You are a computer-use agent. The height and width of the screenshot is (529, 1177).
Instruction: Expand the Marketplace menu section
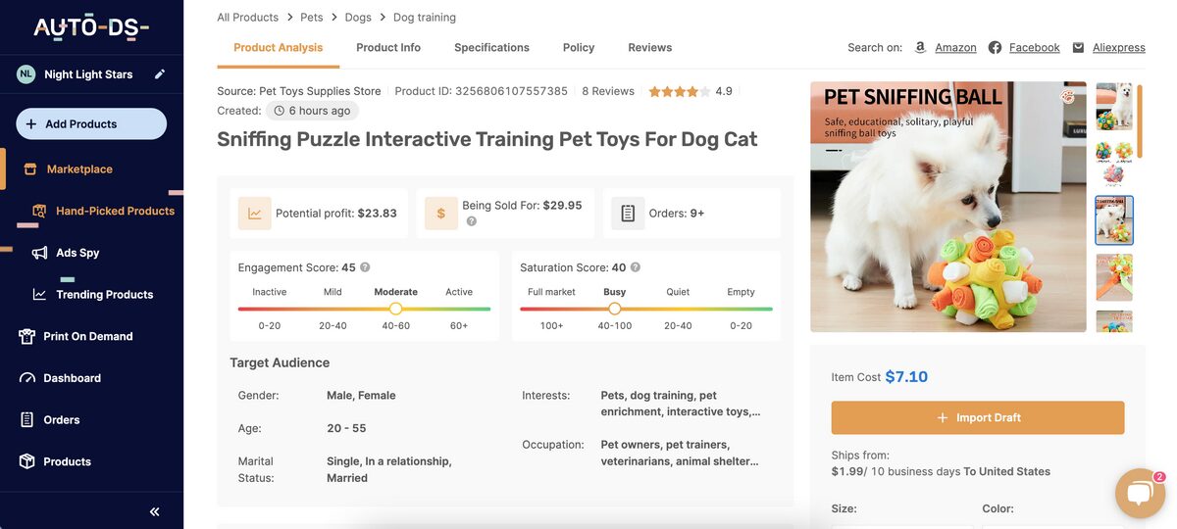click(x=79, y=169)
